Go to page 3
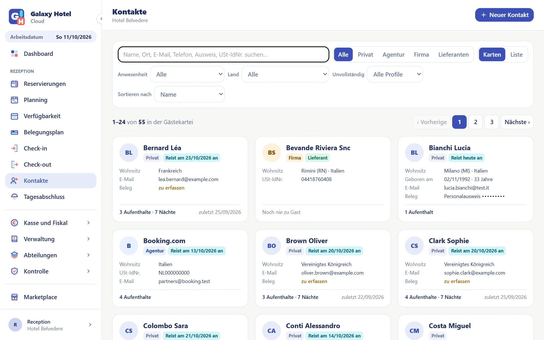Viewport: 544px width, 340px height. (492, 122)
